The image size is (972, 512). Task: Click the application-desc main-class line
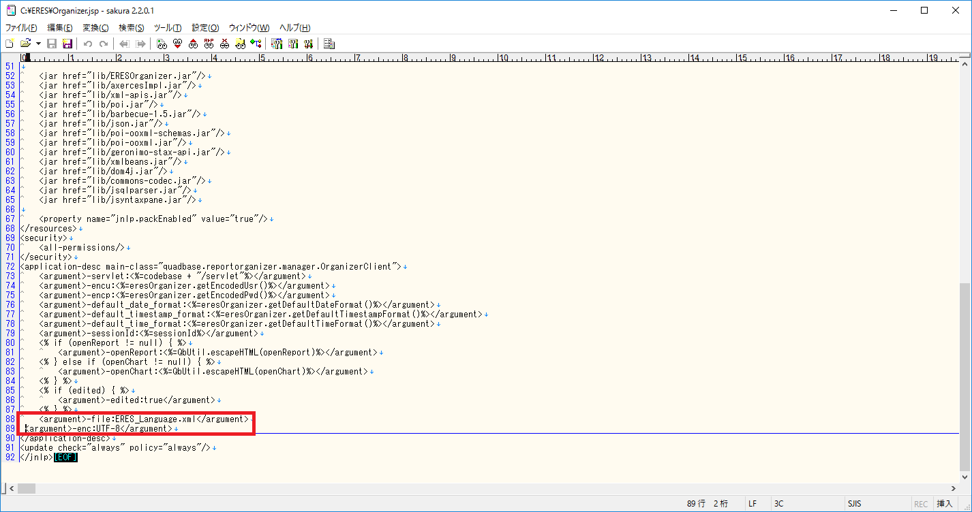pos(213,267)
